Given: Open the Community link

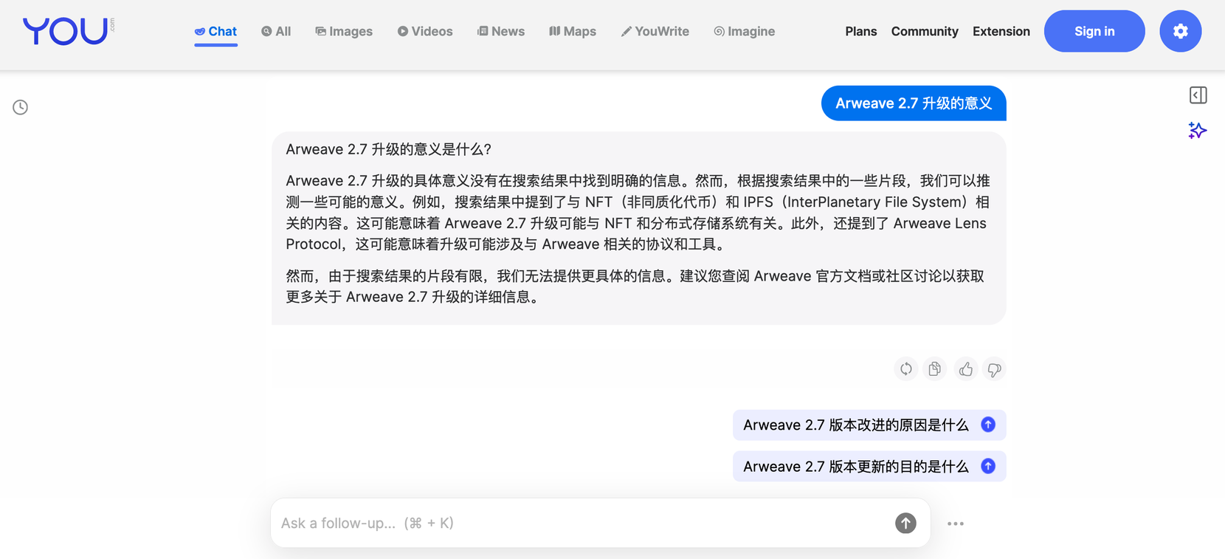Looking at the screenshot, I should point(925,32).
